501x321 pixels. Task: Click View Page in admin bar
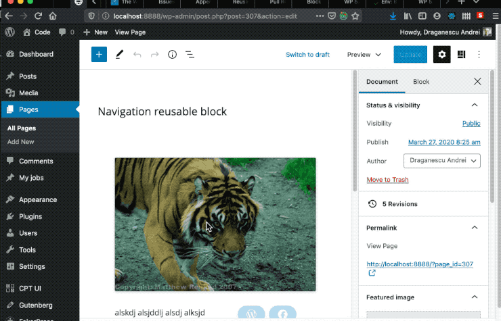[130, 32]
